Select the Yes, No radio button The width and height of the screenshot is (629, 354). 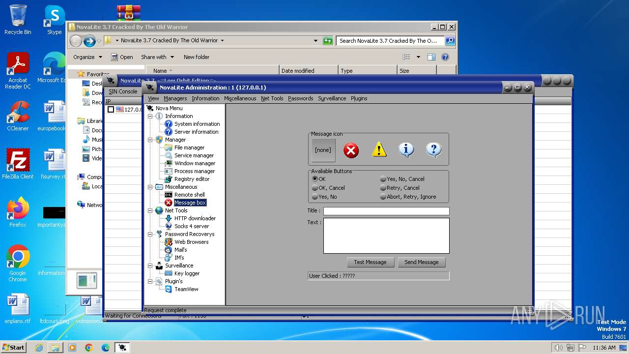(315, 197)
